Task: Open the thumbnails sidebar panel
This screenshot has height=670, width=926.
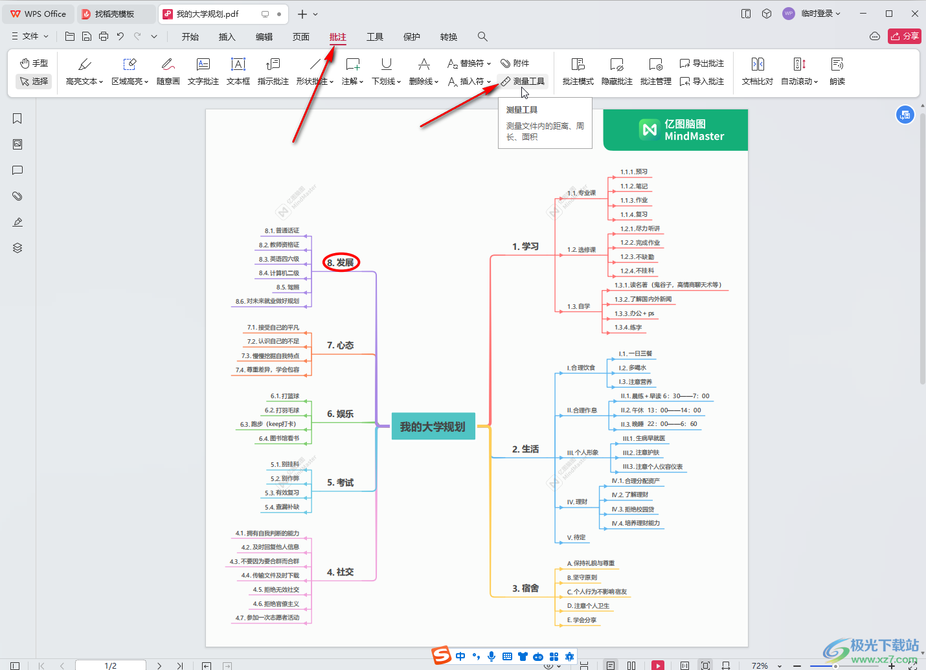Action: pyautogui.click(x=17, y=144)
